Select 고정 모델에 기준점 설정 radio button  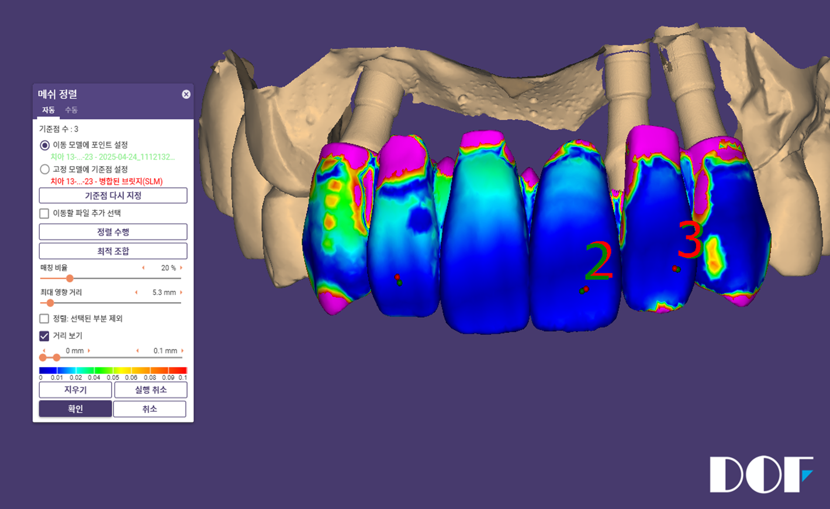tap(44, 169)
